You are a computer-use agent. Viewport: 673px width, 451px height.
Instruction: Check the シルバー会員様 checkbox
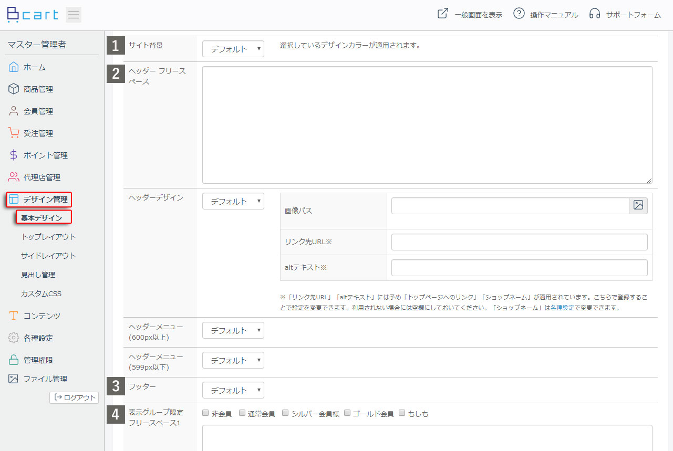click(x=285, y=413)
